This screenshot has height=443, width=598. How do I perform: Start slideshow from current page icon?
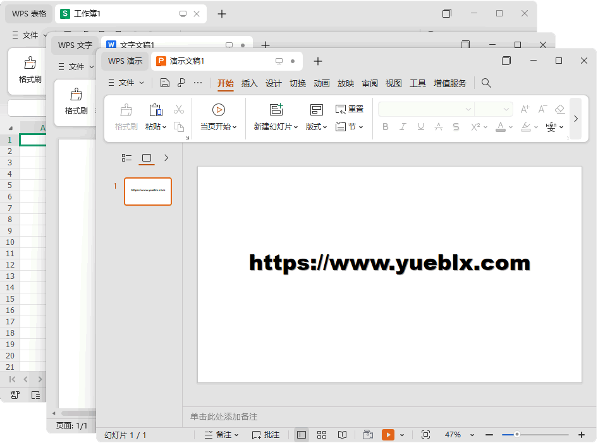tap(218, 110)
